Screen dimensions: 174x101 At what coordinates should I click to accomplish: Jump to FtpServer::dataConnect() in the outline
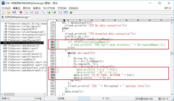[21, 45]
